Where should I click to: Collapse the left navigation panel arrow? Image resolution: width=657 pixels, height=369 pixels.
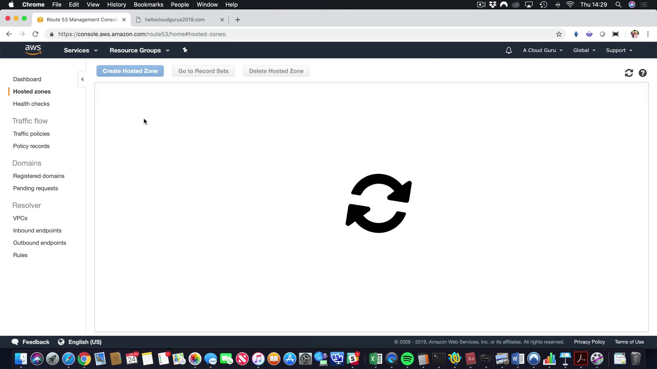82,79
